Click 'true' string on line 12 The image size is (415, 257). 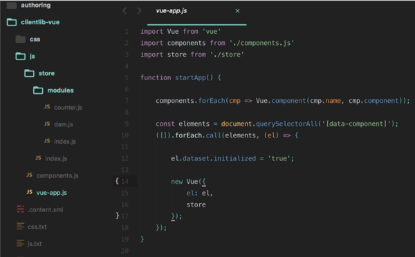click(x=279, y=159)
